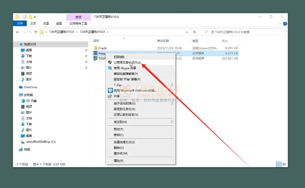Select the T20 installer application icon
This screenshot has height=188, width=305.
[95, 58]
